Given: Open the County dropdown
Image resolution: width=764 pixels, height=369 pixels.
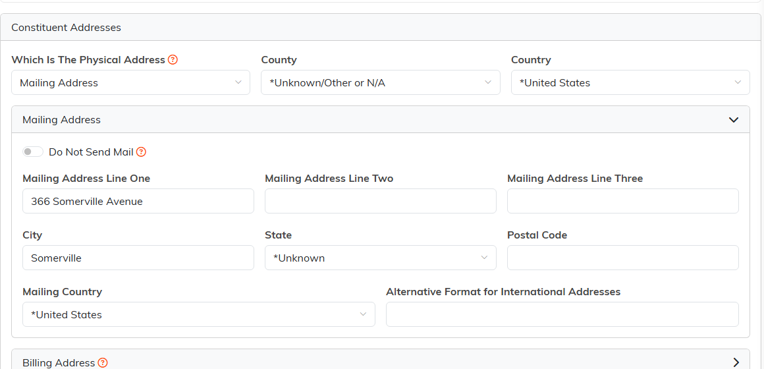Looking at the screenshot, I should (381, 82).
